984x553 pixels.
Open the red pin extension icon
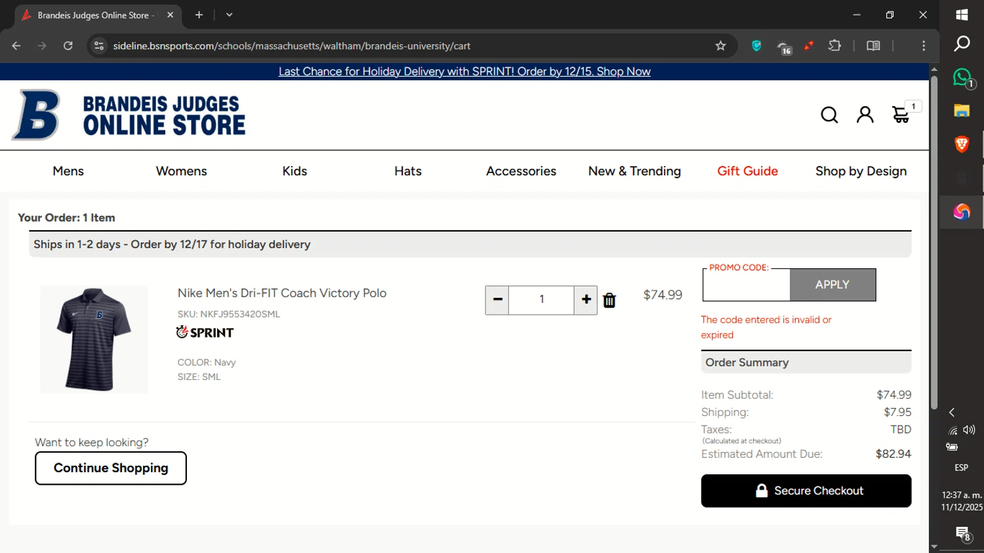pos(809,45)
